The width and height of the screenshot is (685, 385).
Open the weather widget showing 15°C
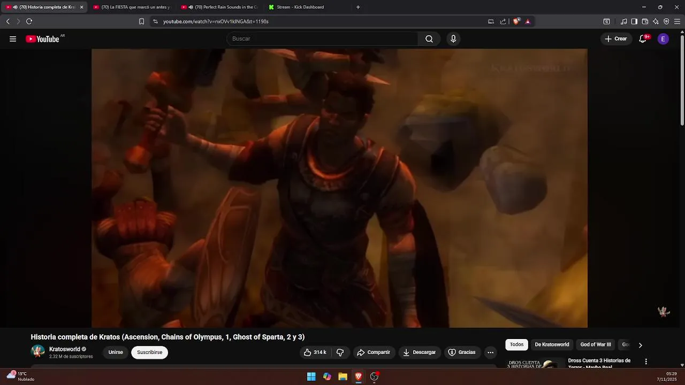pos(20,376)
